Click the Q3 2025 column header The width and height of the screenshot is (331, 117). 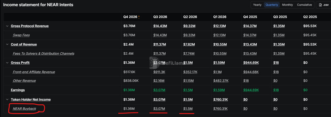coord(280,17)
